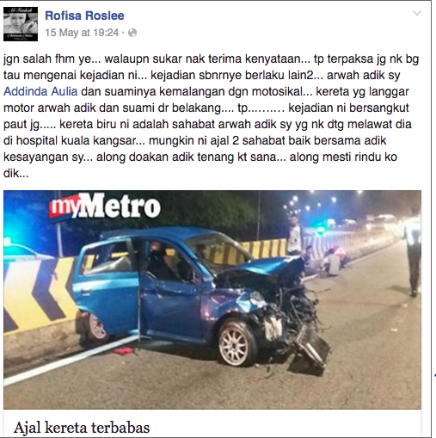Click the person standing behind the car hood
436x438 pixels.
[x=294, y=235]
